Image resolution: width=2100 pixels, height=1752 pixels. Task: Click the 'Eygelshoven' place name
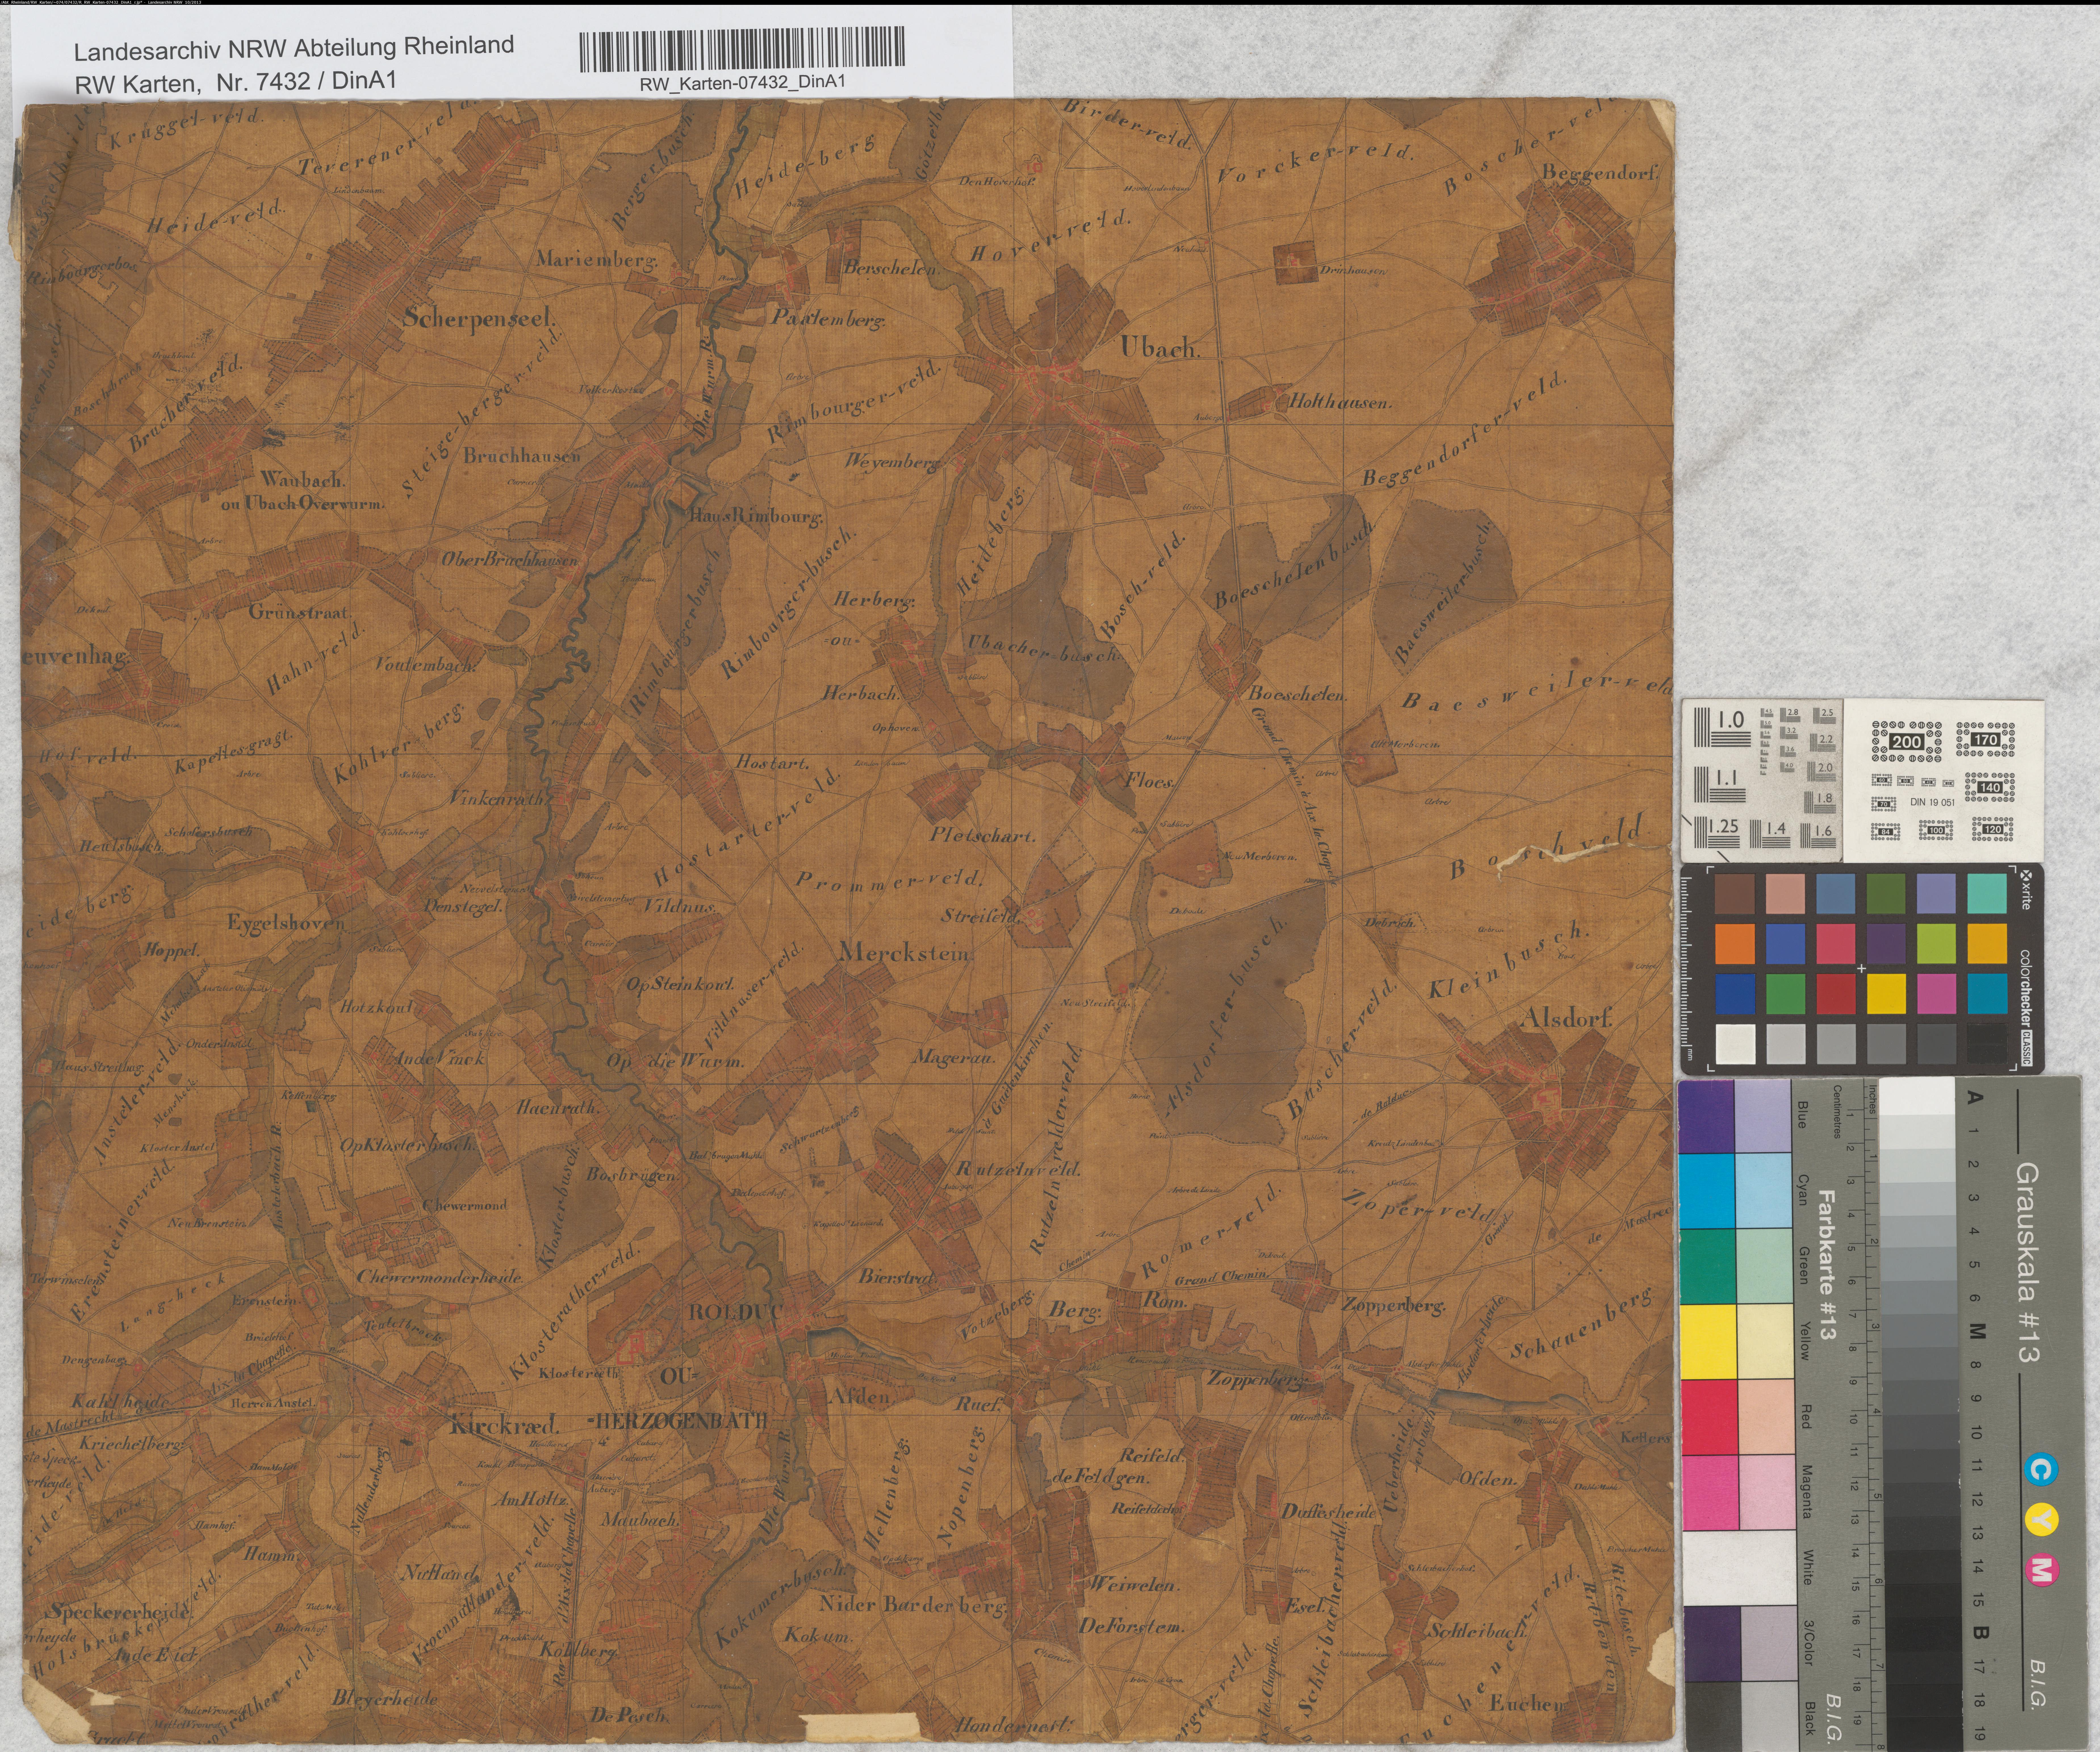click(x=286, y=923)
